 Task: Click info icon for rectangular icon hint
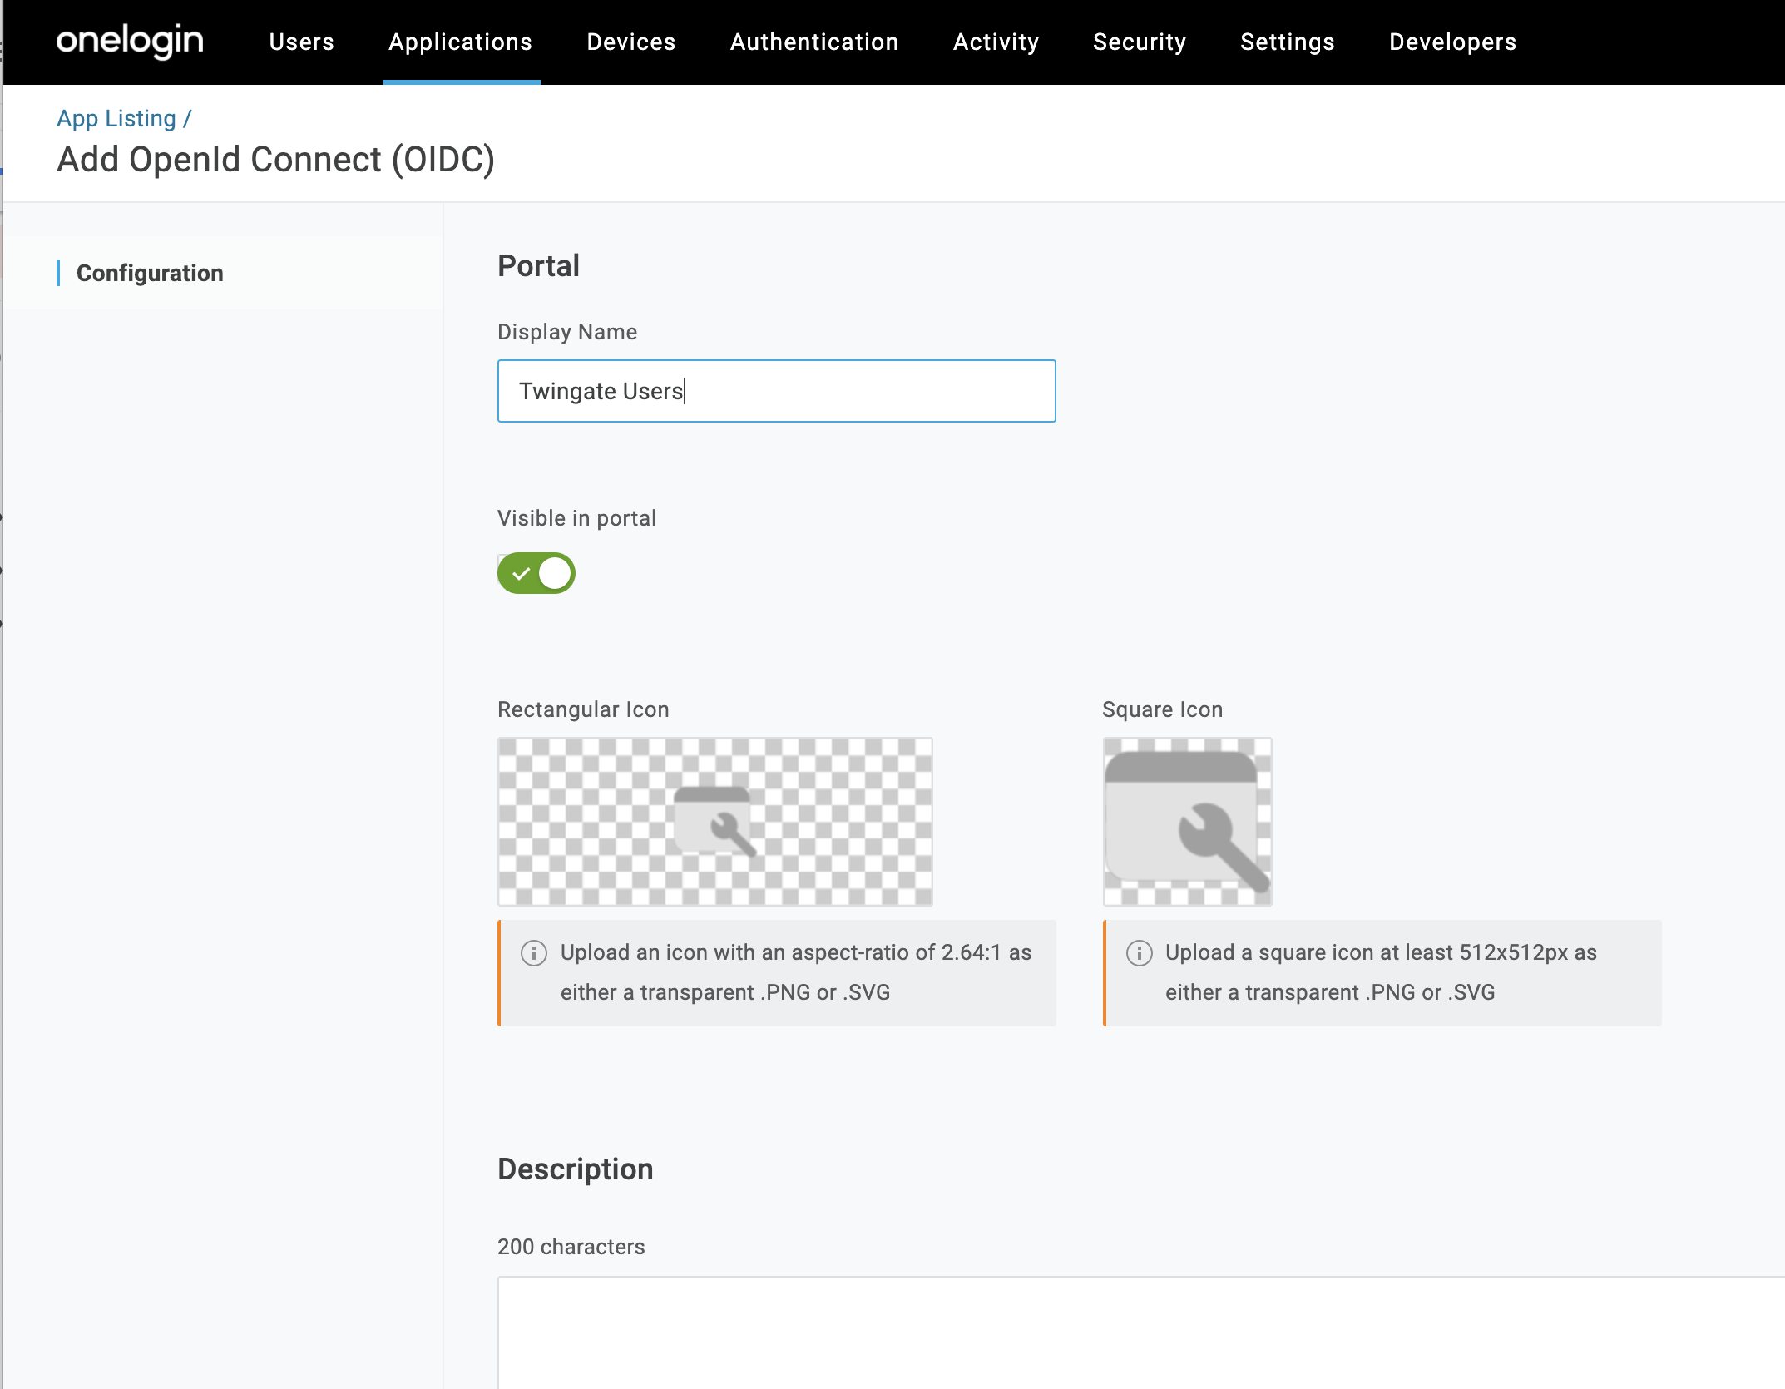[x=534, y=953]
